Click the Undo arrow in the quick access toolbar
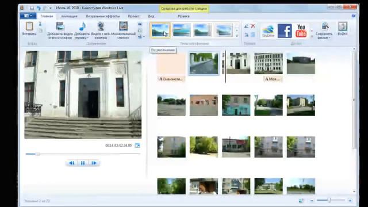Screen dimensions: 368x207 [x=39, y=8]
